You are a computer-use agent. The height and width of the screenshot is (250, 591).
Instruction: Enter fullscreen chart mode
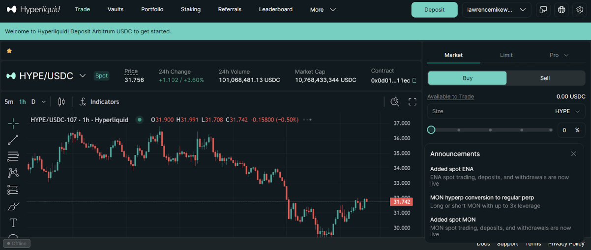pyautogui.click(x=413, y=101)
